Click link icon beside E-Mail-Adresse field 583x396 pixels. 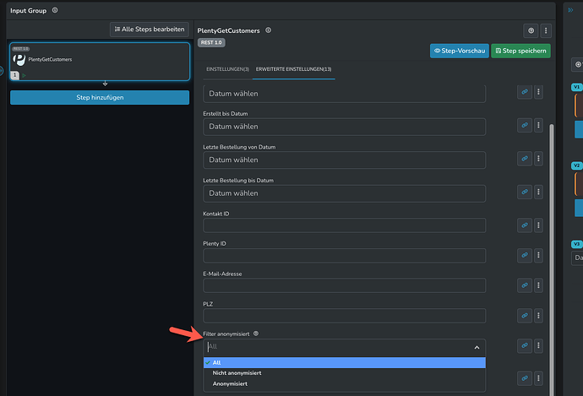[x=524, y=285]
